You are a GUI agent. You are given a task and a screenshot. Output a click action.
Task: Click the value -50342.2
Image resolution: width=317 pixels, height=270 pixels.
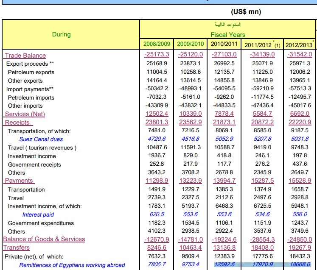click(157, 88)
